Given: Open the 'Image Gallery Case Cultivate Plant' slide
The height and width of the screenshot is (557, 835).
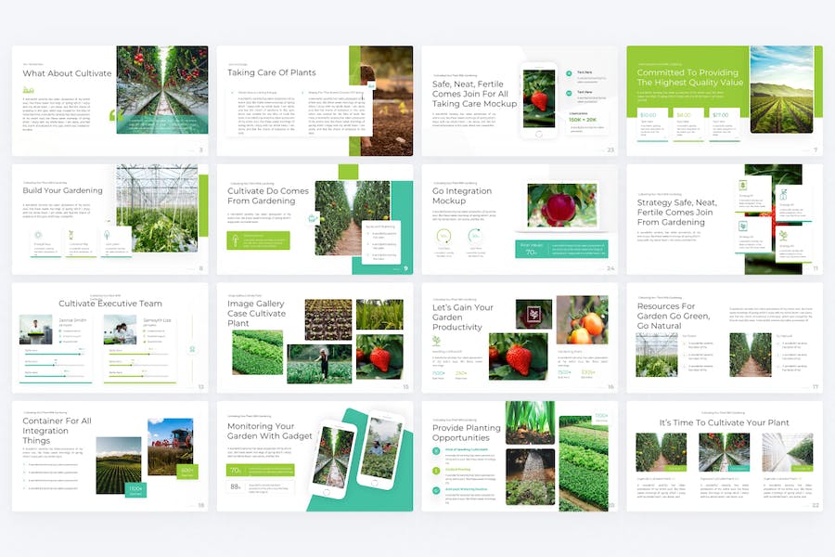Looking at the screenshot, I should (315, 338).
